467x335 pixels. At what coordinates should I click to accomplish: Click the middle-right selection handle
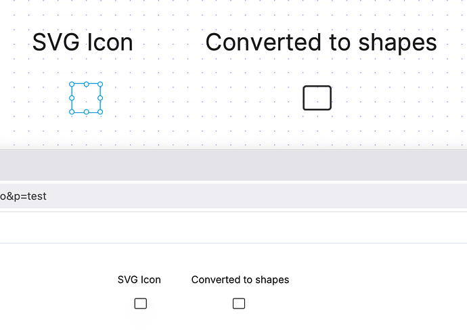pyautogui.click(x=101, y=98)
